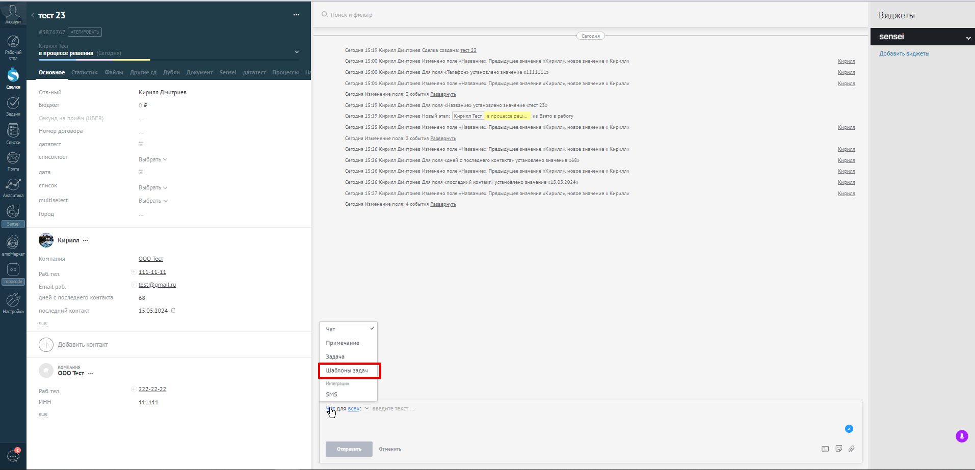This screenshot has height=470, width=975.
Task: Click the Поиск и фильтр search field
Action: click(x=351, y=15)
